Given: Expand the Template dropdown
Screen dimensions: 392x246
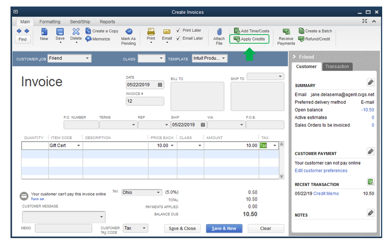Looking at the screenshot, I should point(223,58).
